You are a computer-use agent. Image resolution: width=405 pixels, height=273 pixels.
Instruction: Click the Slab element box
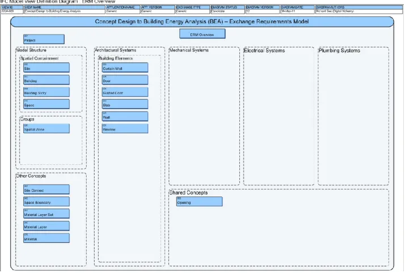click(x=125, y=104)
